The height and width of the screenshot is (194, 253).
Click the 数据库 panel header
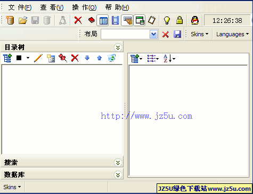pyautogui.click(x=62, y=175)
